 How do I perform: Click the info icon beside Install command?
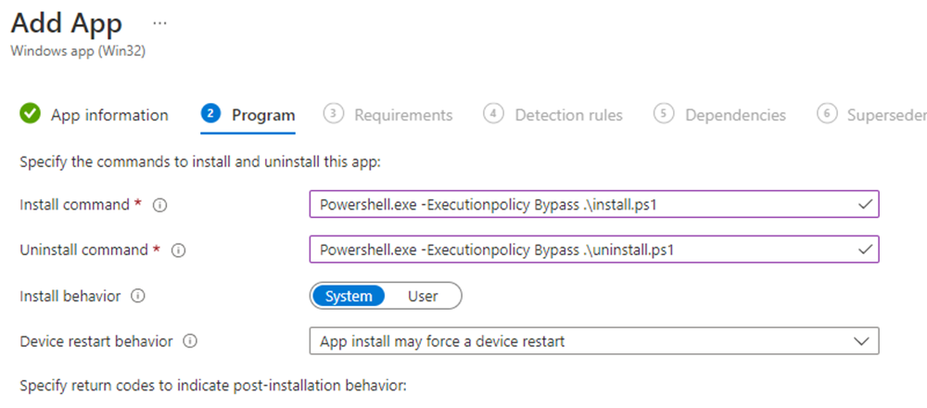pyautogui.click(x=159, y=205)
